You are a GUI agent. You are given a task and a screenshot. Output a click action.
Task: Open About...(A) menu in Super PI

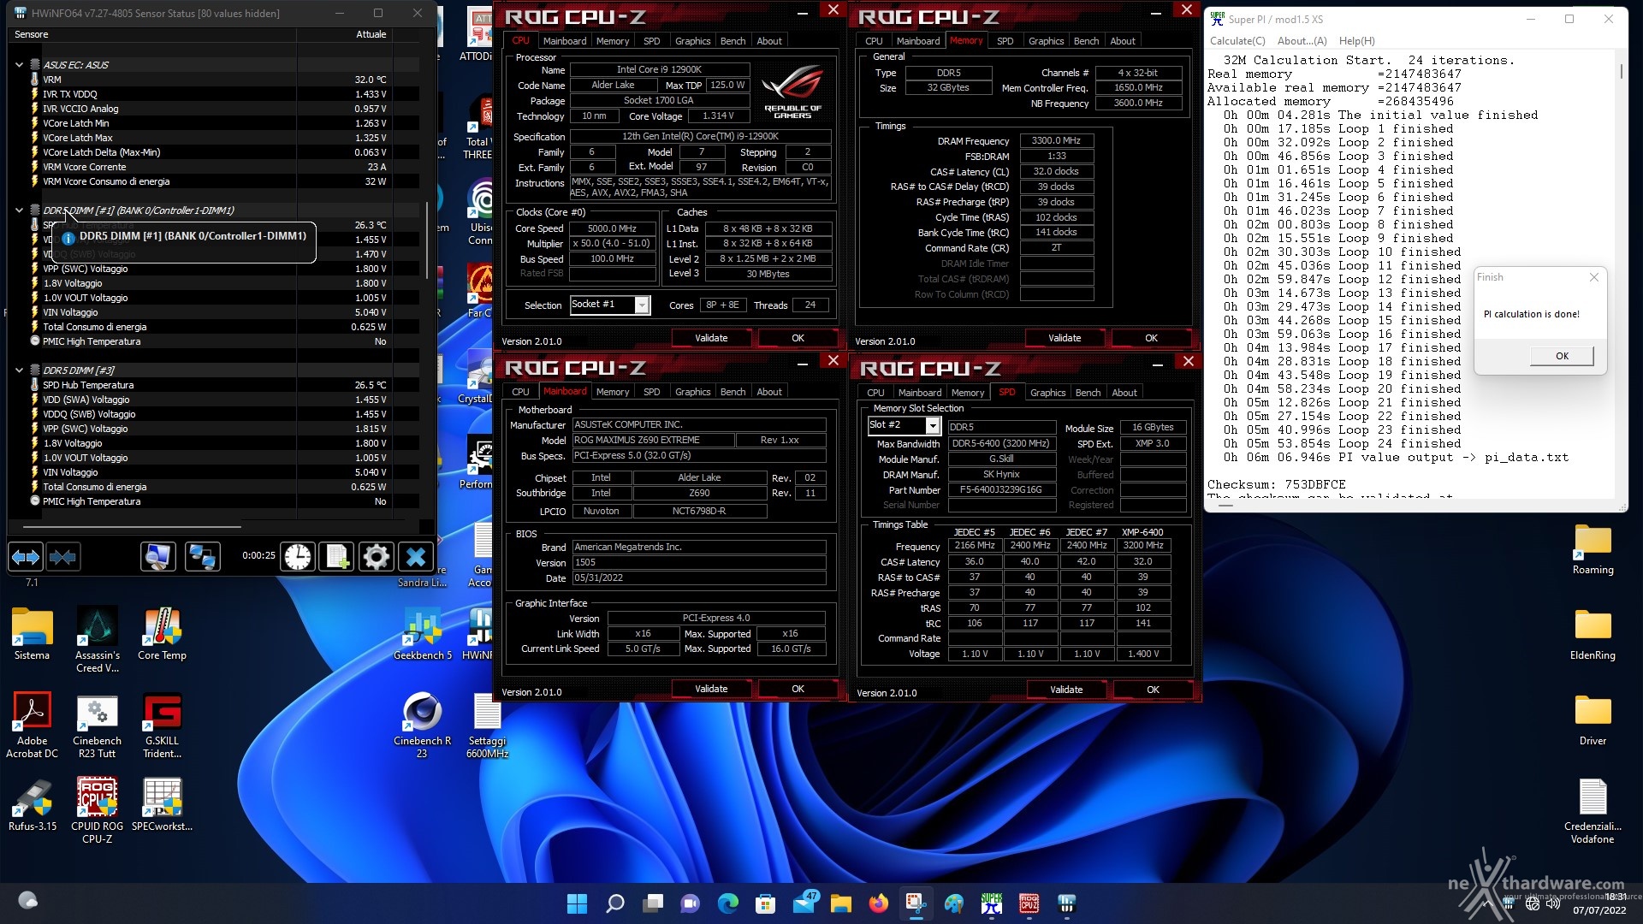coord(1302,41)
